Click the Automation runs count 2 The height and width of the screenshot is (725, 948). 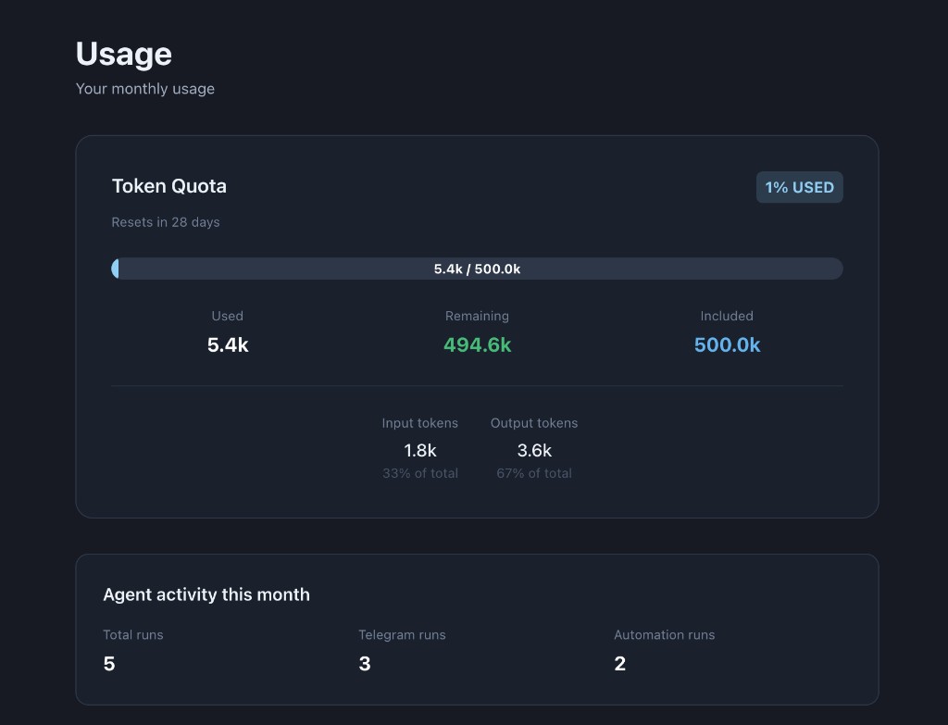pos(619,663)
